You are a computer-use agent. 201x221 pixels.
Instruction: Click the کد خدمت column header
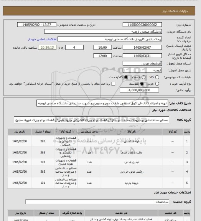(170, 213)
